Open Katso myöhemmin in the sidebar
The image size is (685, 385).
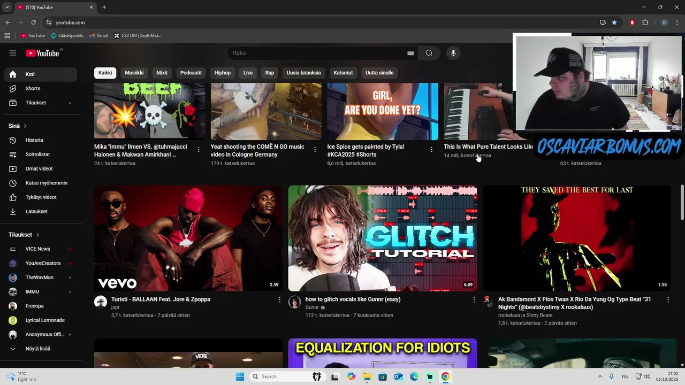[x=41, y=183]
